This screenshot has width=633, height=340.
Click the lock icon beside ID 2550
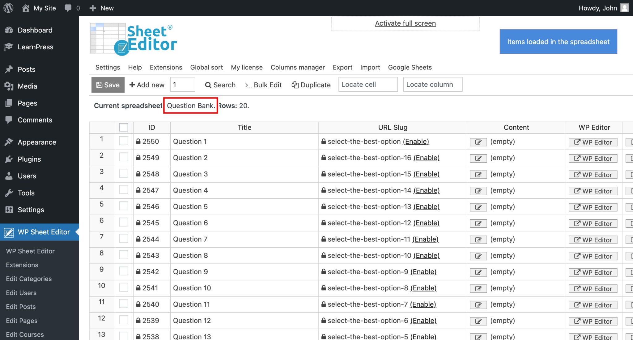(138, 141)
